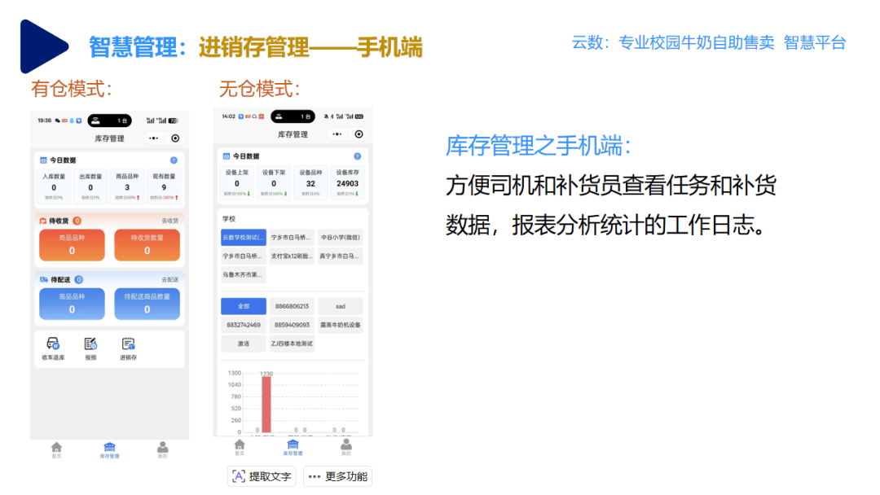Tap the 报损 damage report icon
Viewport: 880px width, 495px height.
pos(90,345)
